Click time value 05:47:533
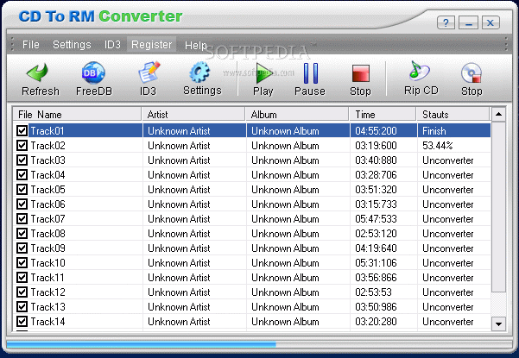The image size is (519, 358). (376, 218)
